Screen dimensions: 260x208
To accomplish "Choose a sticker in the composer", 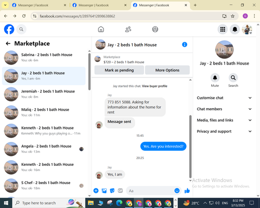I will (112, 191).
